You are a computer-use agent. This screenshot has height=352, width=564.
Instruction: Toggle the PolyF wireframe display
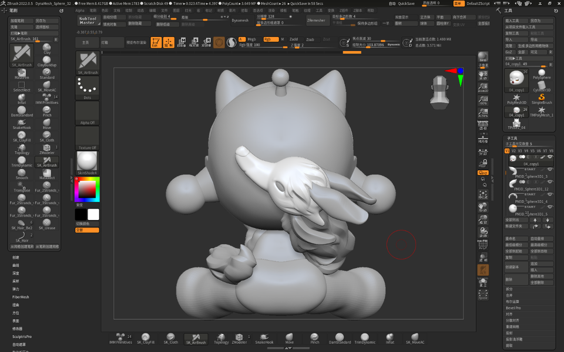(483, 245)
